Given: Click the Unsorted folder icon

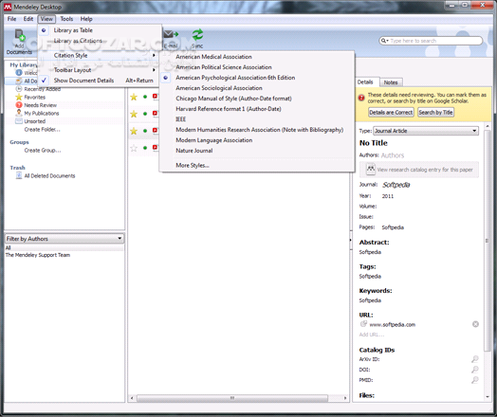Looking at the screenshot, I should coord(19,121).
